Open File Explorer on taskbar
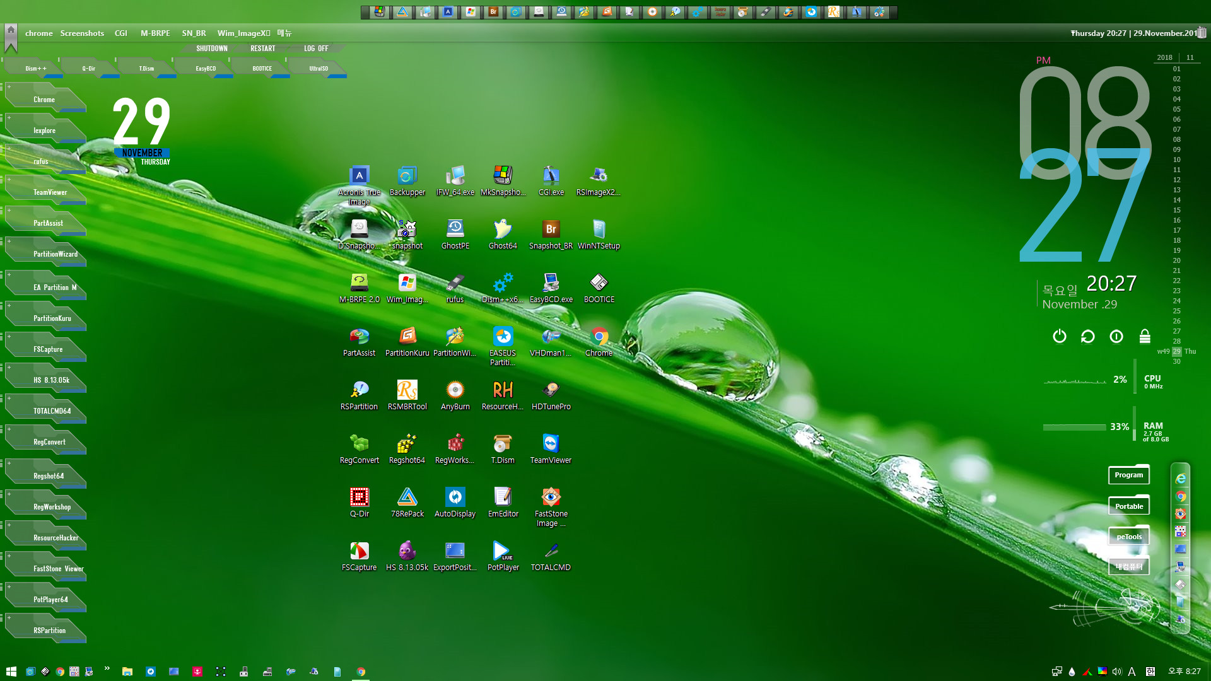The width and height of the screenshot is (1211, 681). click(x=127, y=672)
